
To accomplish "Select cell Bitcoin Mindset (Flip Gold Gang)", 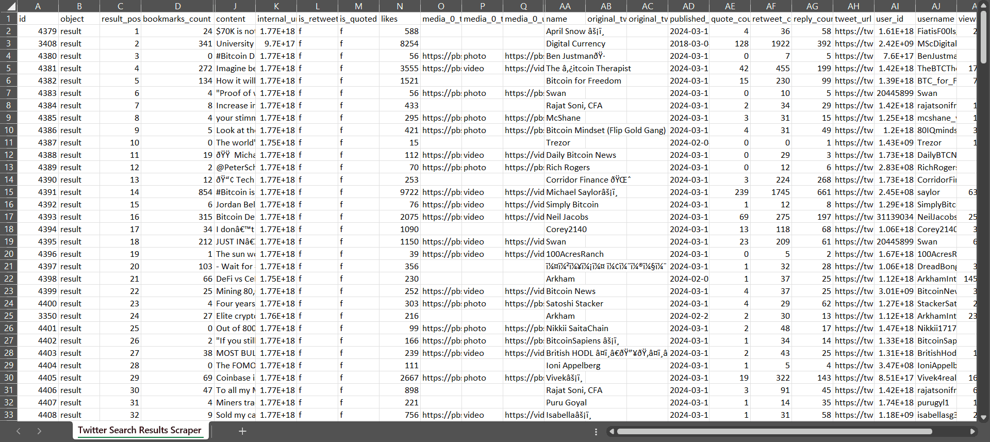I will click(565, 130).
